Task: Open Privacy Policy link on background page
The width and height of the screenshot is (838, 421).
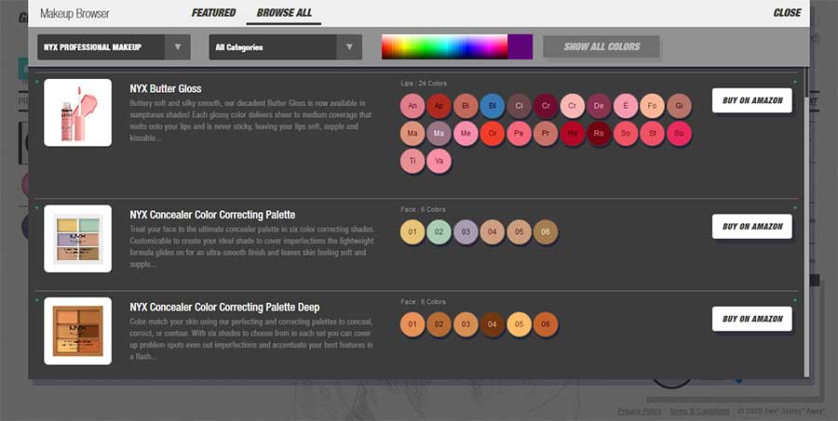Action: tap(639, 412)
